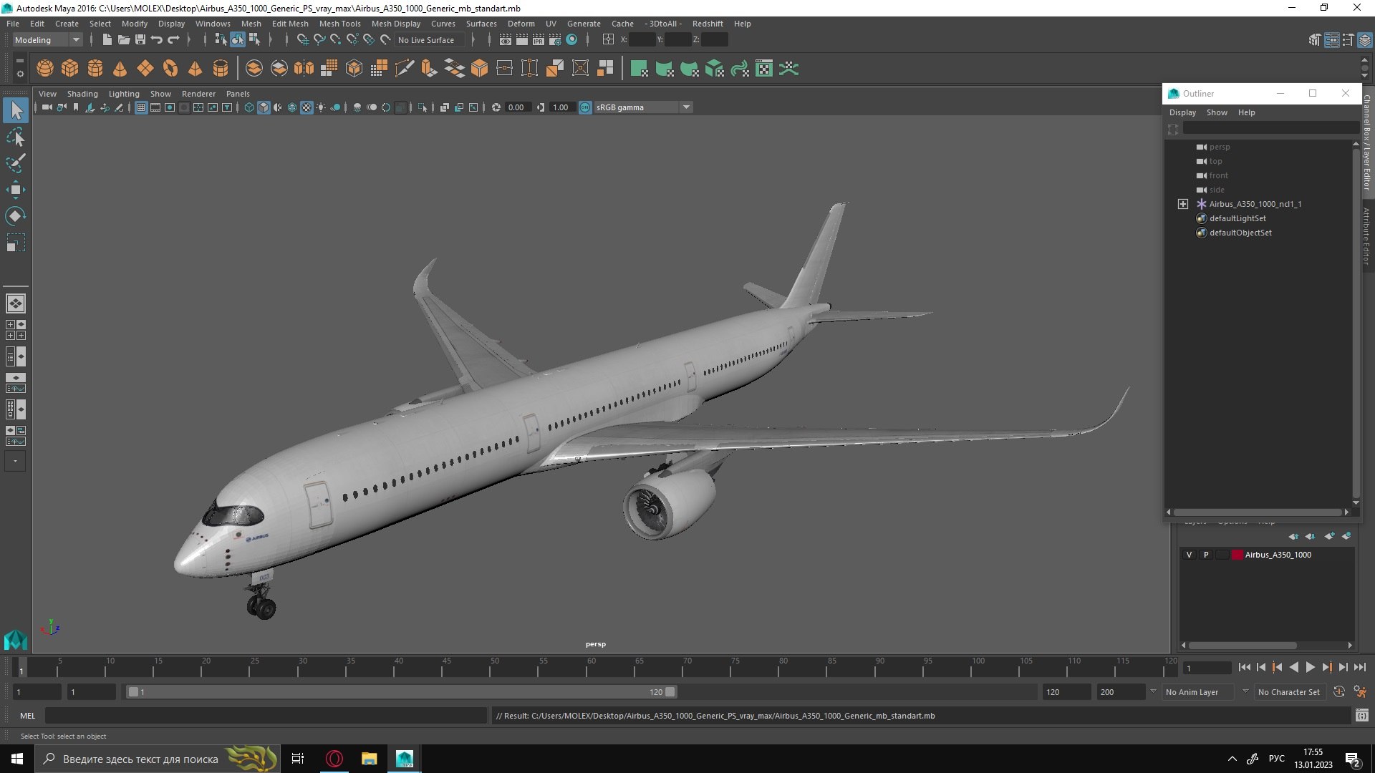The image size is (1375, 773).
Task: Create a polygon cylinder from shelf
Action: tap(95, 69)
